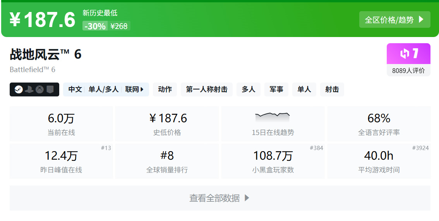Click the #384 rank on player count card
Viewport: 439px width, 221px height.
click(317, 148)
